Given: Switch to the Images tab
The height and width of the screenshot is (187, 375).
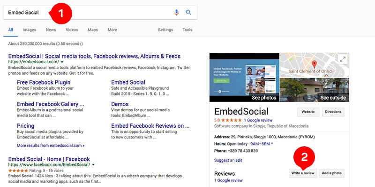Looking at the screenshot, I should point(30,30).
